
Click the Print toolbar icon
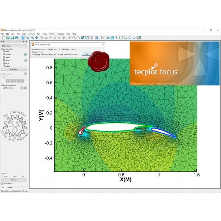(17, 38)
